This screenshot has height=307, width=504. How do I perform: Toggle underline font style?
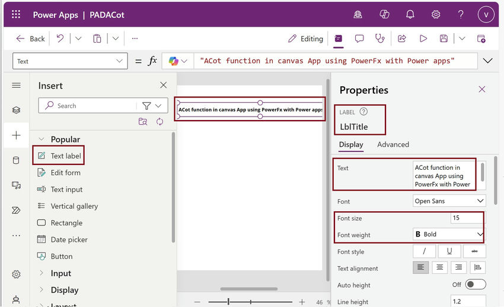(449, 251)
